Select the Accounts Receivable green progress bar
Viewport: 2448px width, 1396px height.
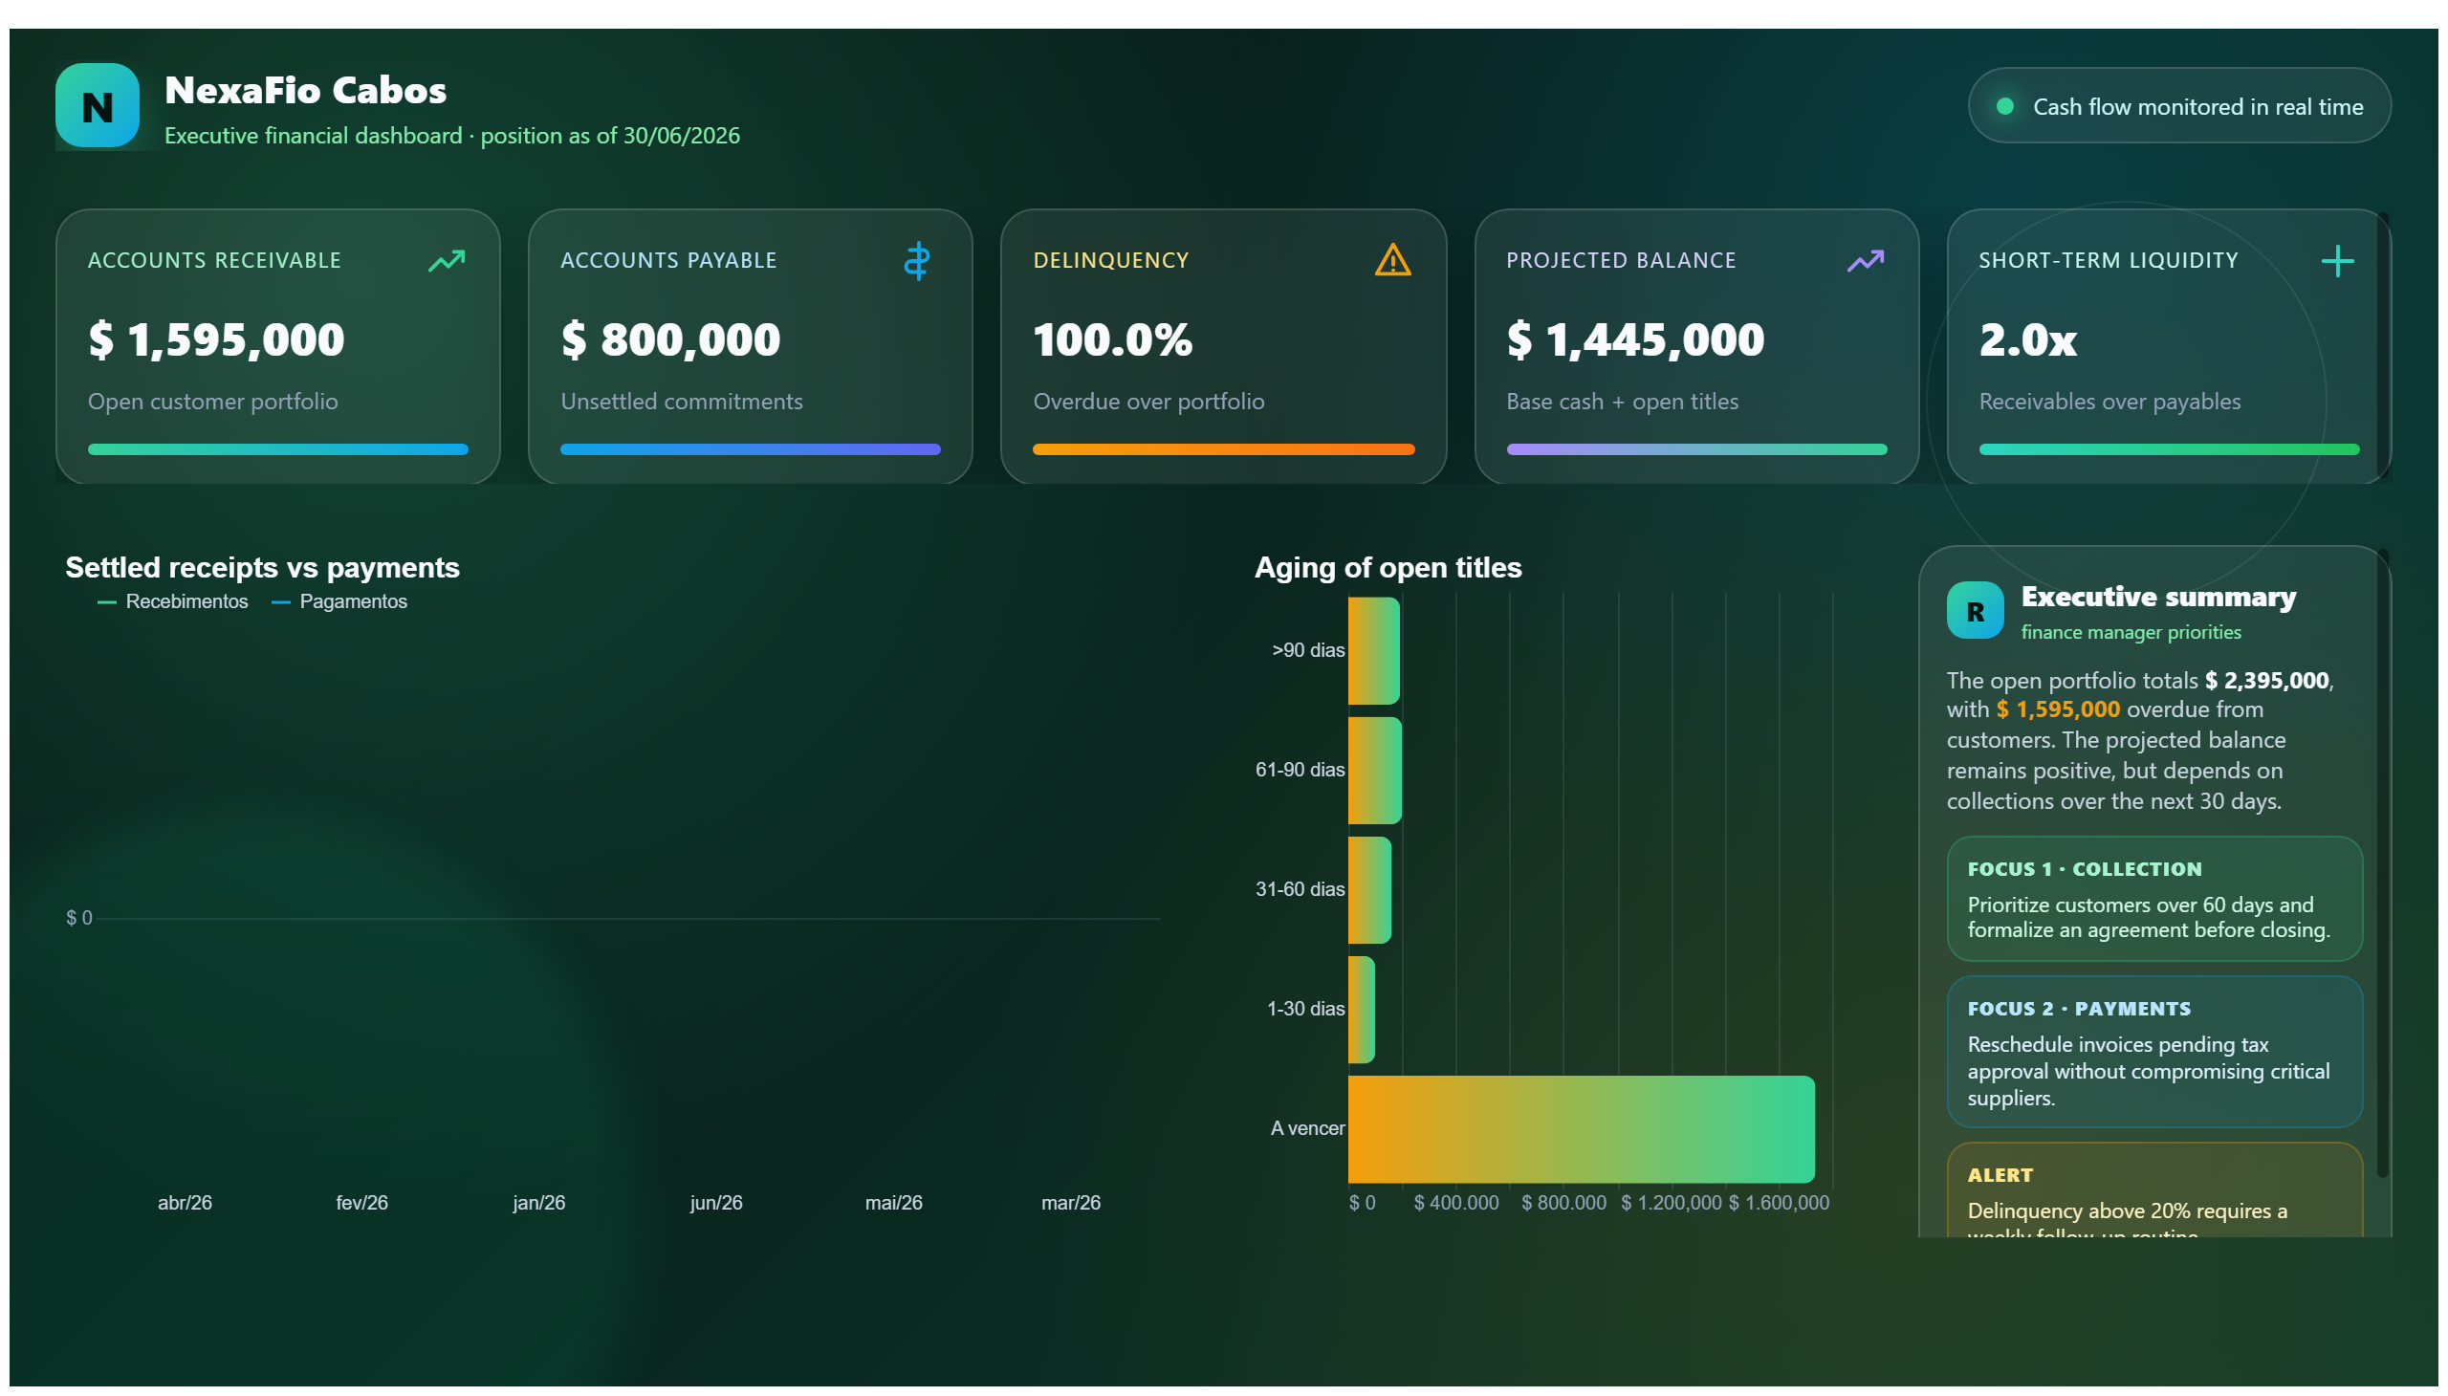[278, 449]
